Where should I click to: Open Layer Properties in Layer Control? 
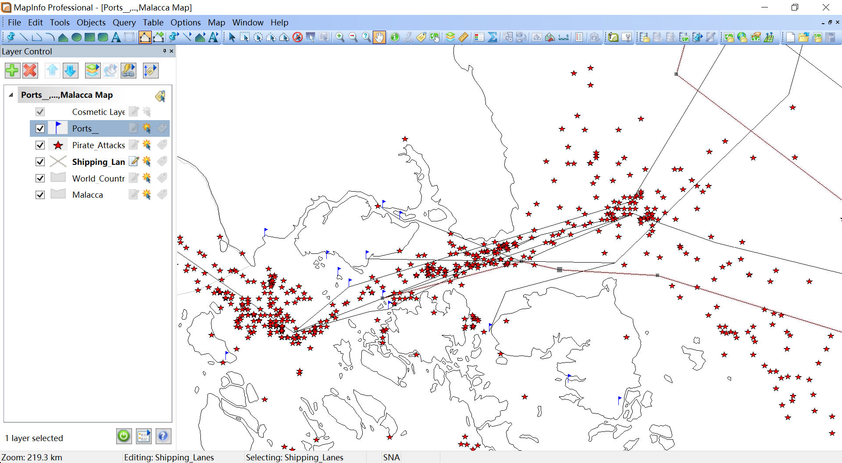(x=93, y=71)
